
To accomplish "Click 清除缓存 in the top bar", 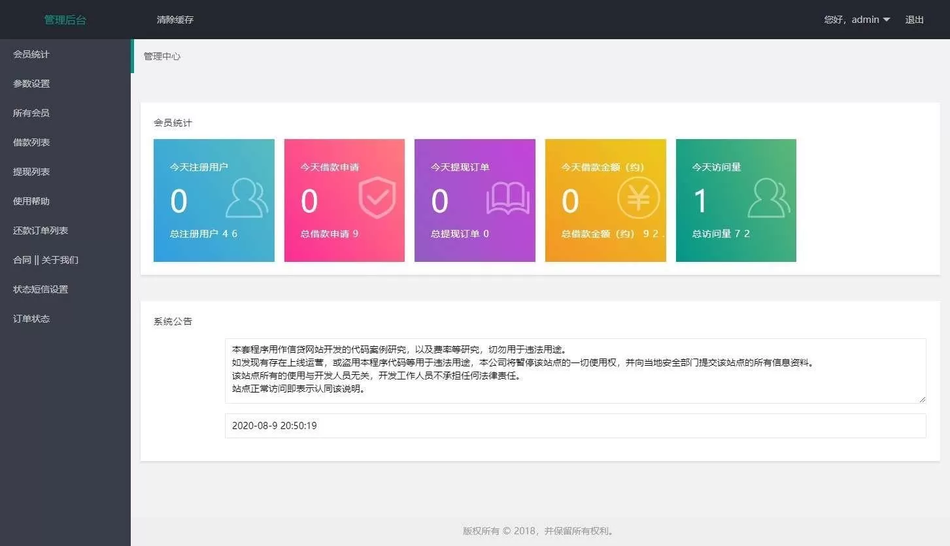I will click(x=175, y=20).
